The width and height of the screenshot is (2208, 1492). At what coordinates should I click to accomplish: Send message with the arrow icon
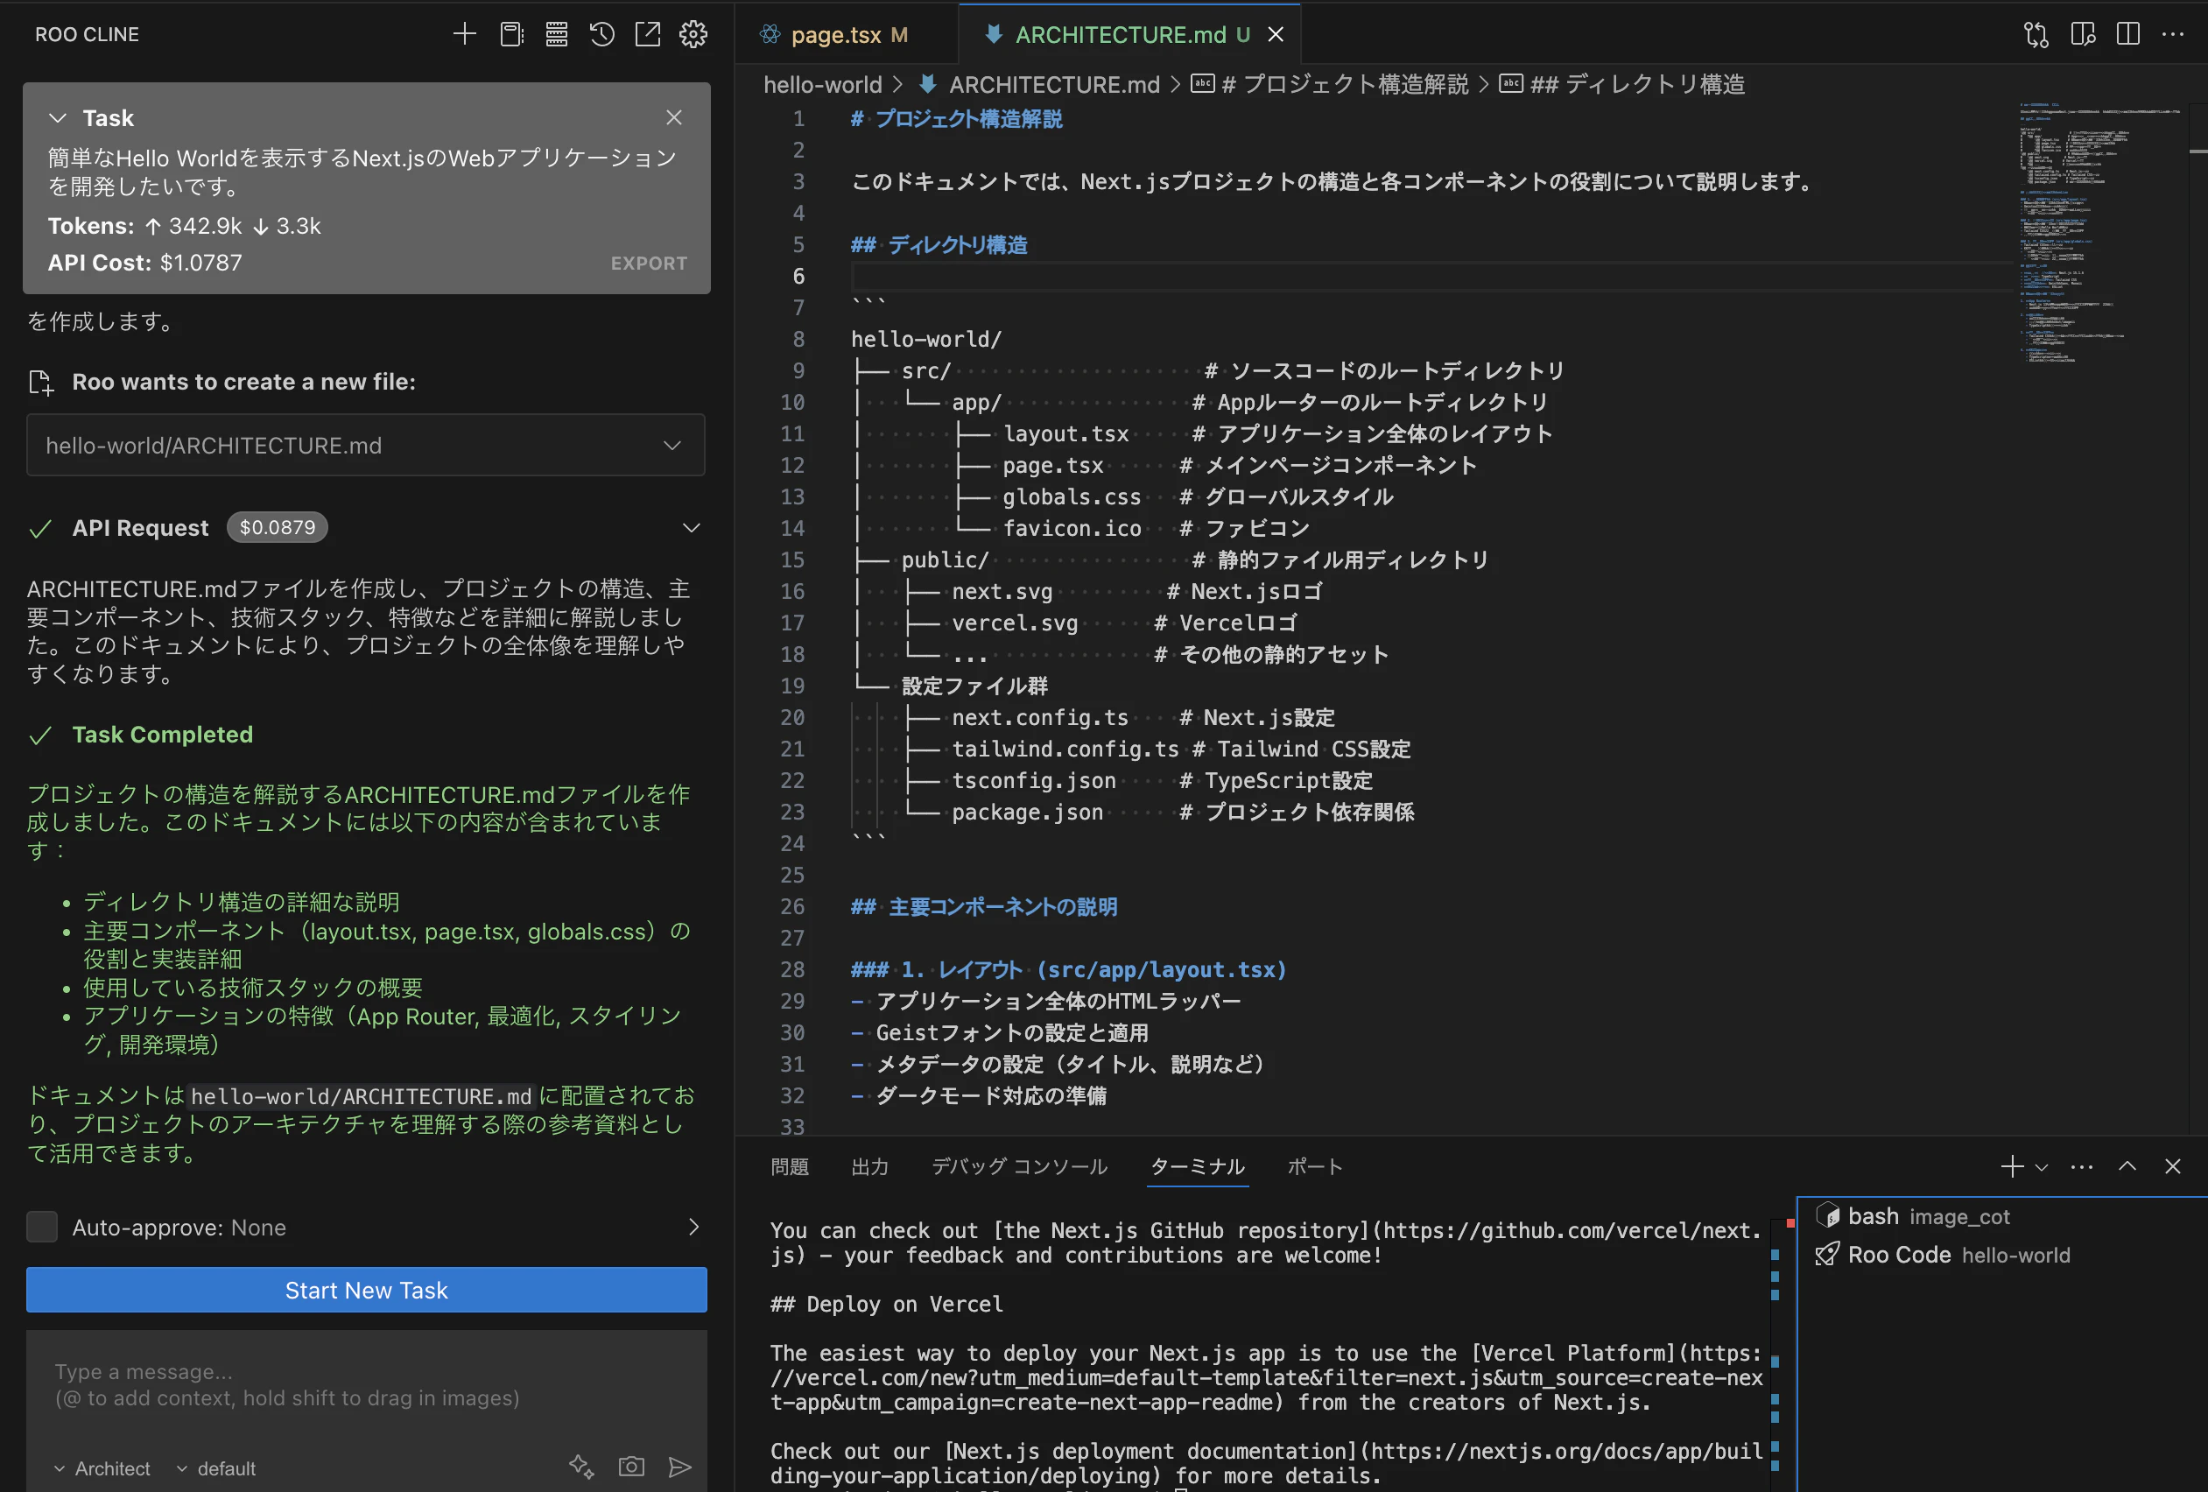coord(679,1467)
